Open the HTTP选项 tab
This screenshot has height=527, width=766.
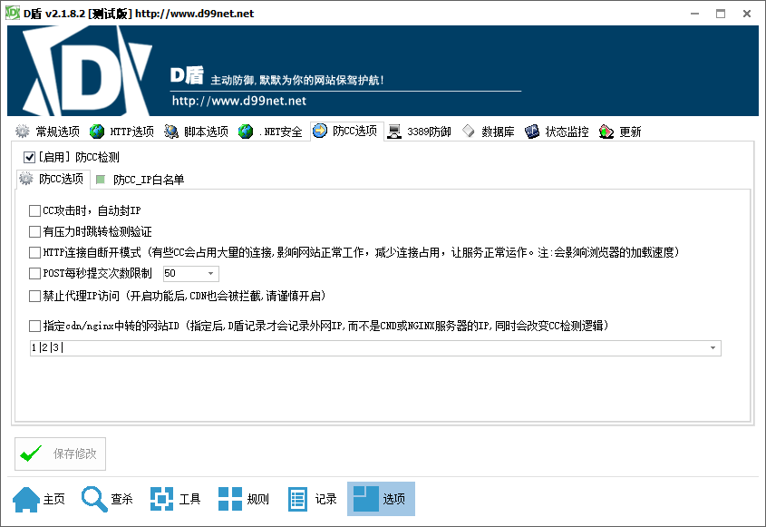coord(122,131)
